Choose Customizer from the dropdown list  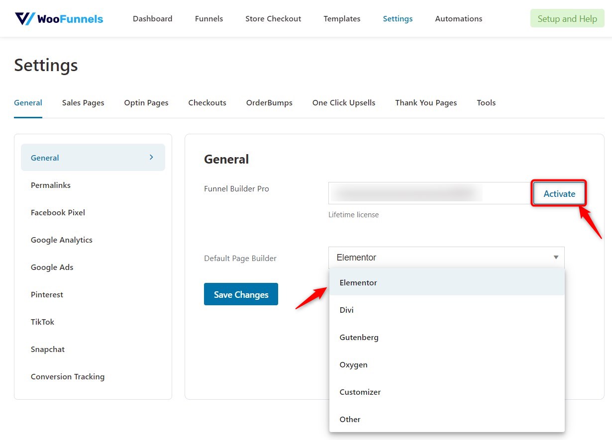(x=447, y=392)
